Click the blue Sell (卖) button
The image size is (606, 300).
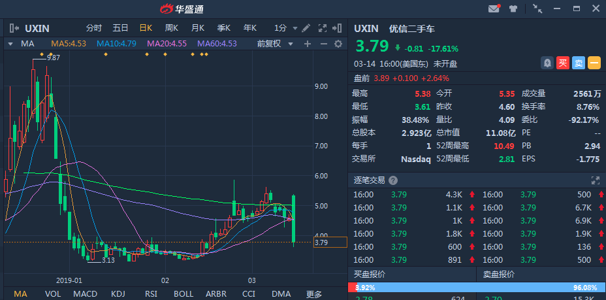click(579, 63)
